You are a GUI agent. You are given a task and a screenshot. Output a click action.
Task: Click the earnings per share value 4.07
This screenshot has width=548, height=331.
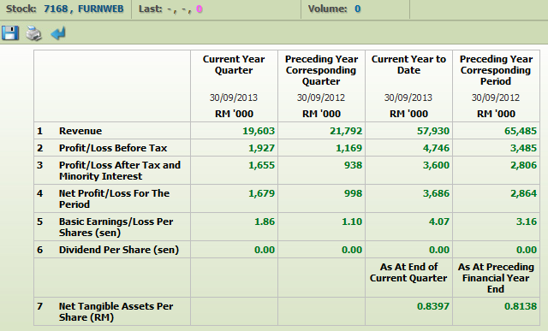point(439,222)
